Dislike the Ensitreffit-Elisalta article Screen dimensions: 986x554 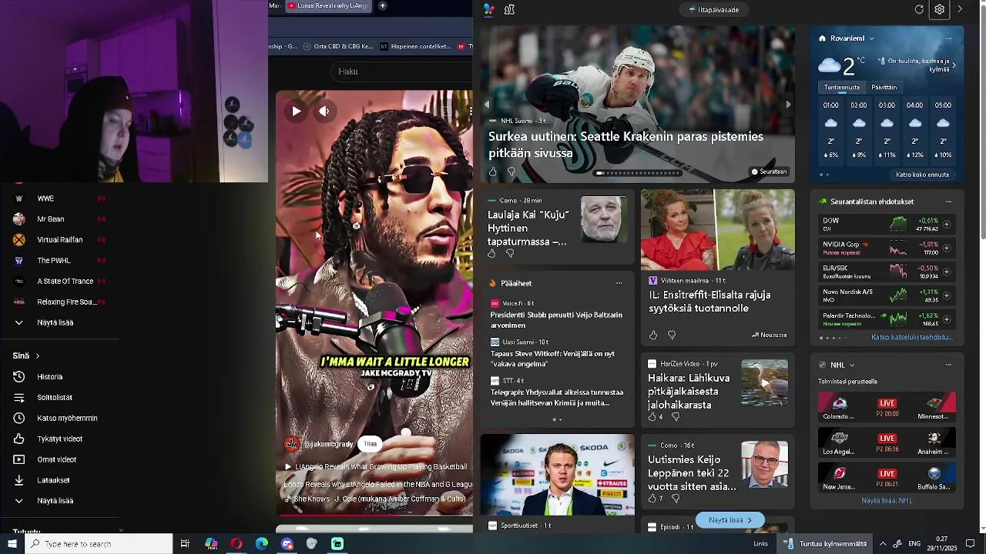point(672,335)
